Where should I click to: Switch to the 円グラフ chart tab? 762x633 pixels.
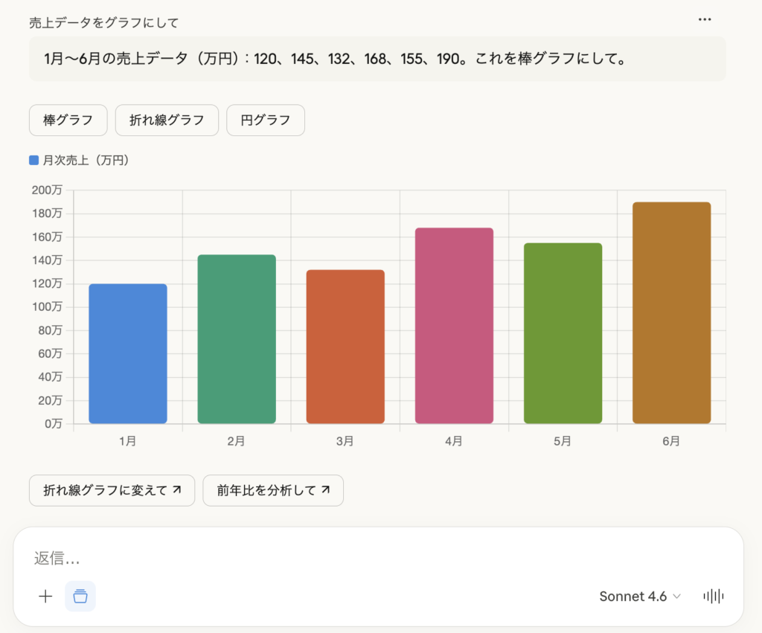pos(266,121)
